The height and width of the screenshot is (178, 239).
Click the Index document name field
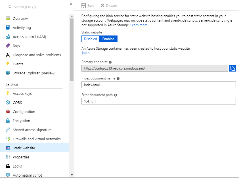coord(159,85)
